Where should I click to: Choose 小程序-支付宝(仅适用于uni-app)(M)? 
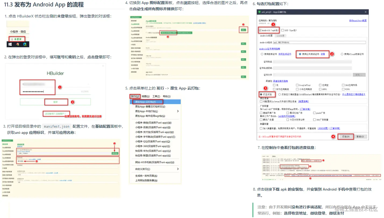click(x=154, y=132)
